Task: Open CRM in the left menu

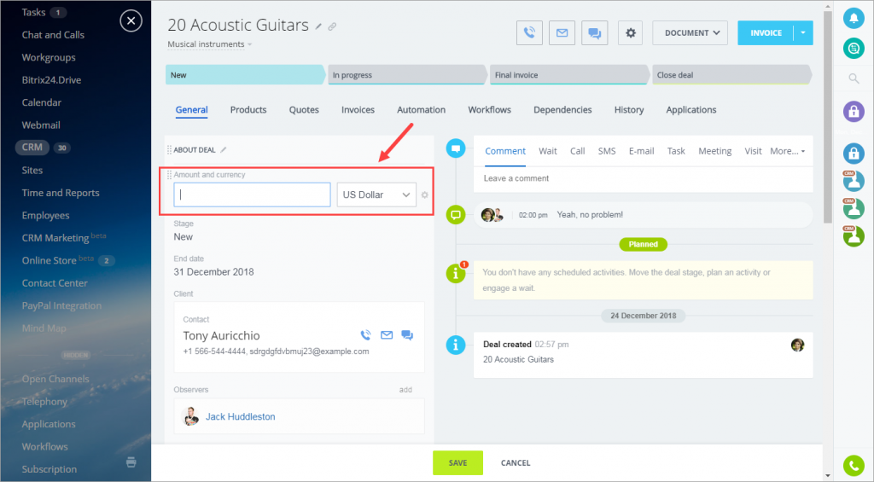Action: tap(32, 147)
